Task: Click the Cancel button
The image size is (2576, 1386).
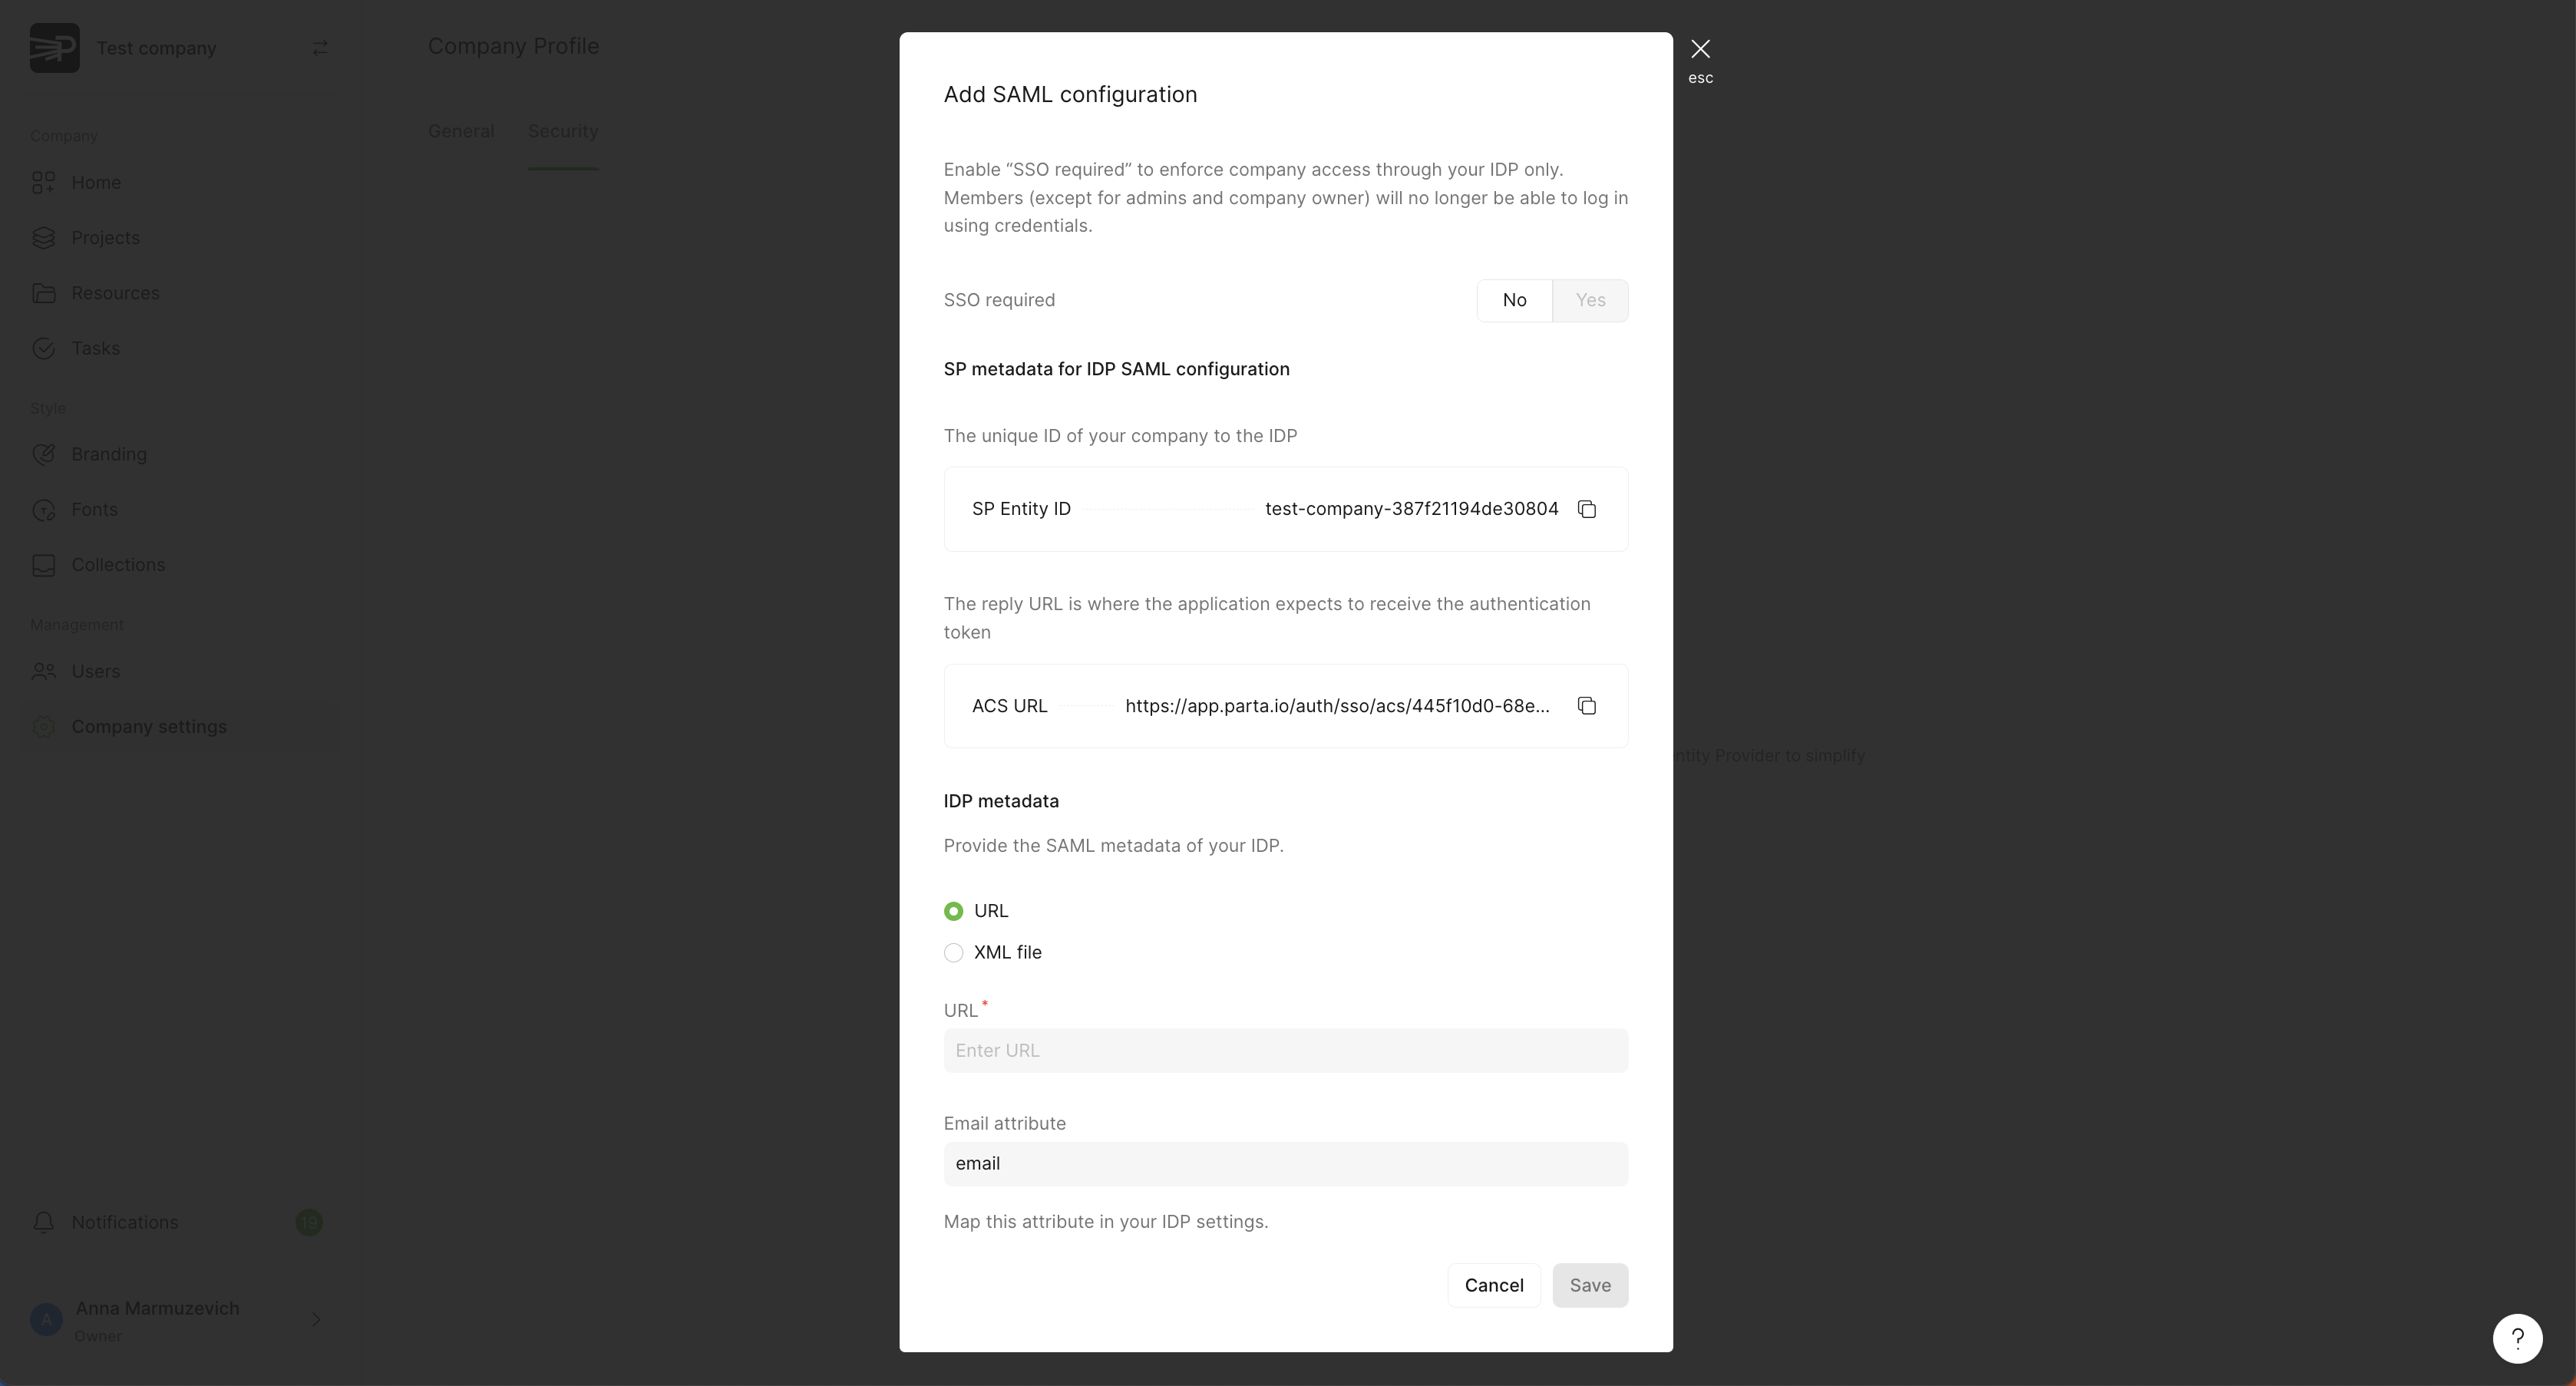Action: (1493, 1285)
